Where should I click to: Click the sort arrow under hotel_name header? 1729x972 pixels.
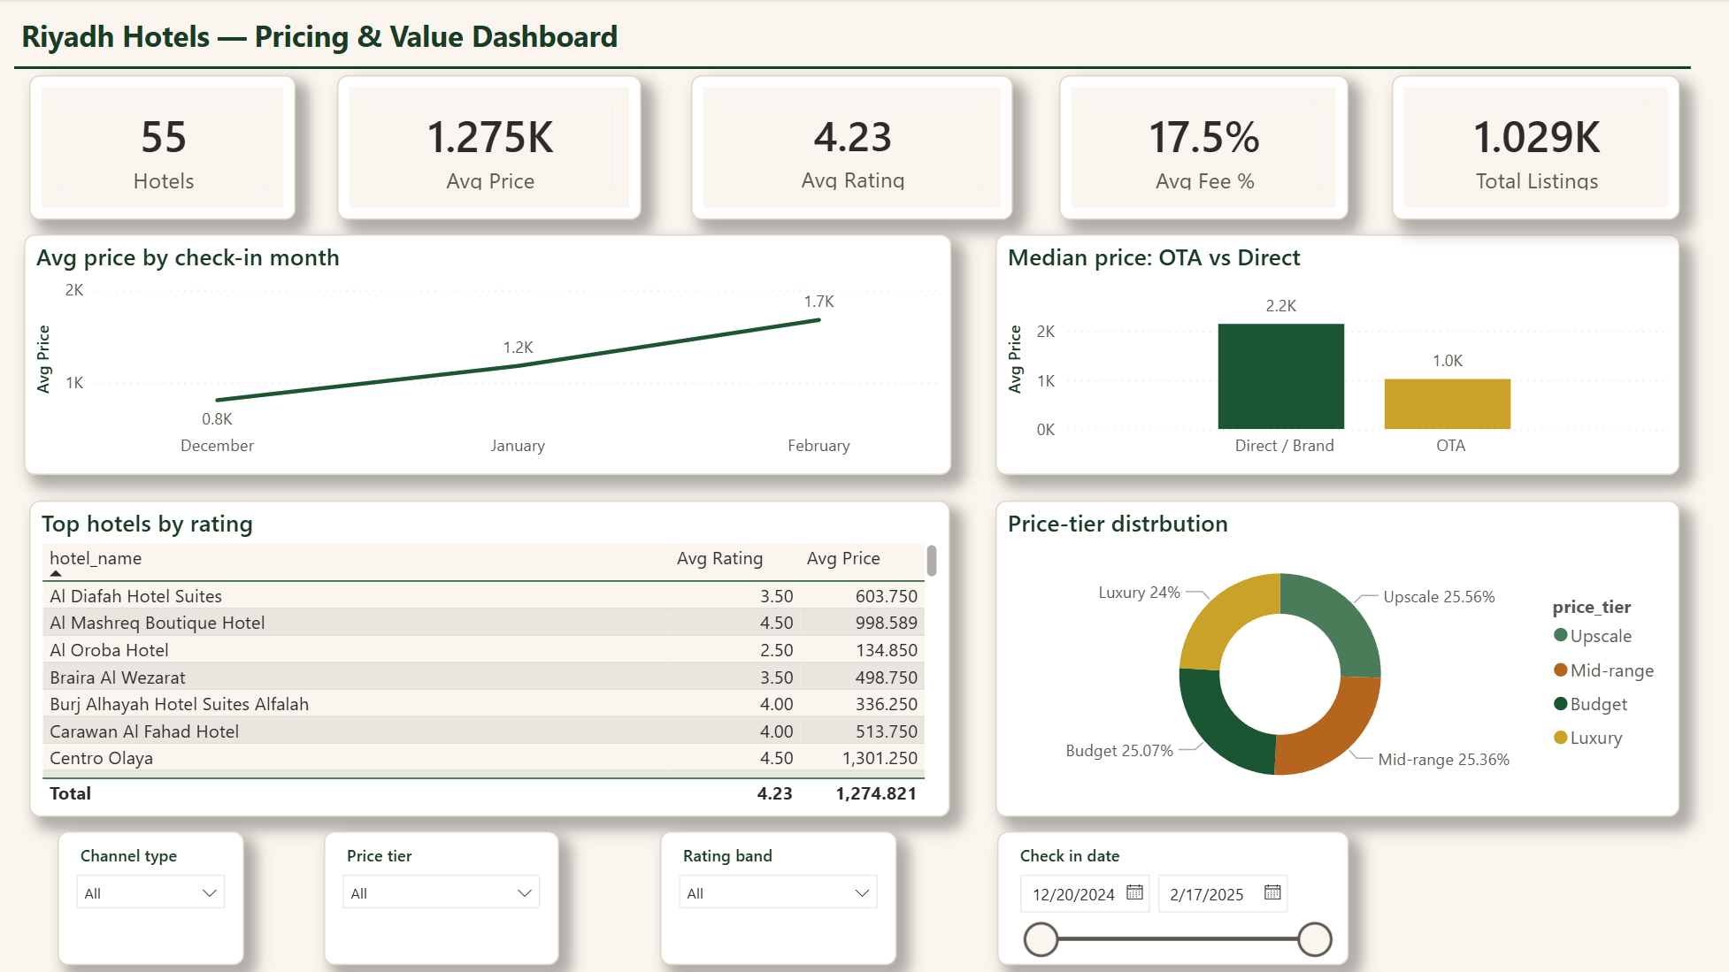pyautogui.click(x=56, y=574)
